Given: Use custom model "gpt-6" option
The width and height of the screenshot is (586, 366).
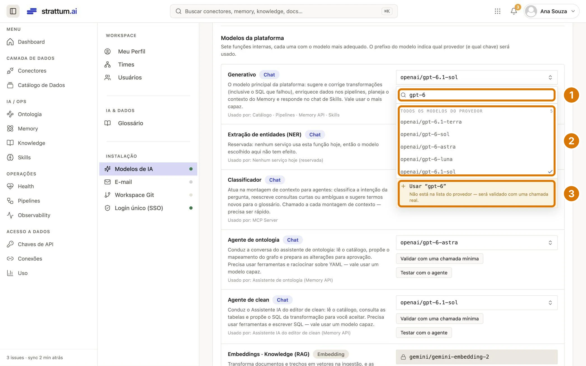Looking at the screenshot, I should coord(476,193).
